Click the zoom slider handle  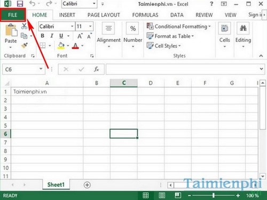pos(214,196)
